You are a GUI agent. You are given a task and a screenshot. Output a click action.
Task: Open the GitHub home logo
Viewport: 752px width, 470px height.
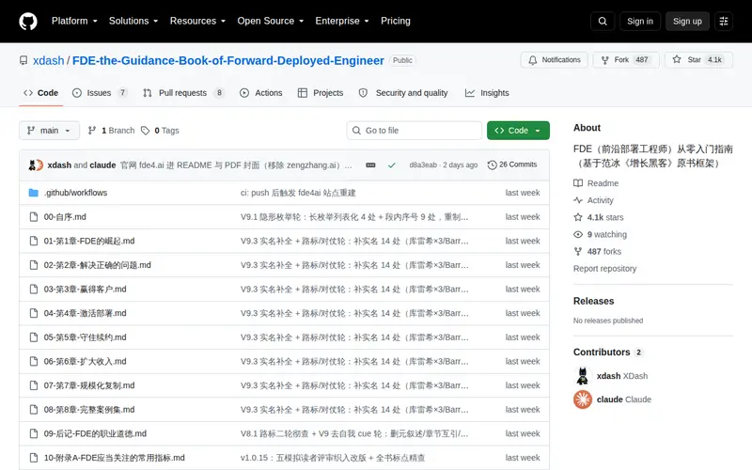[28, 21]
